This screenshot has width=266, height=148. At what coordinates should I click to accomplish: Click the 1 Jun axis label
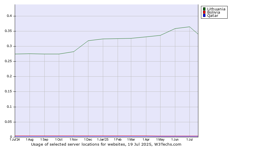tap(175, 139)
